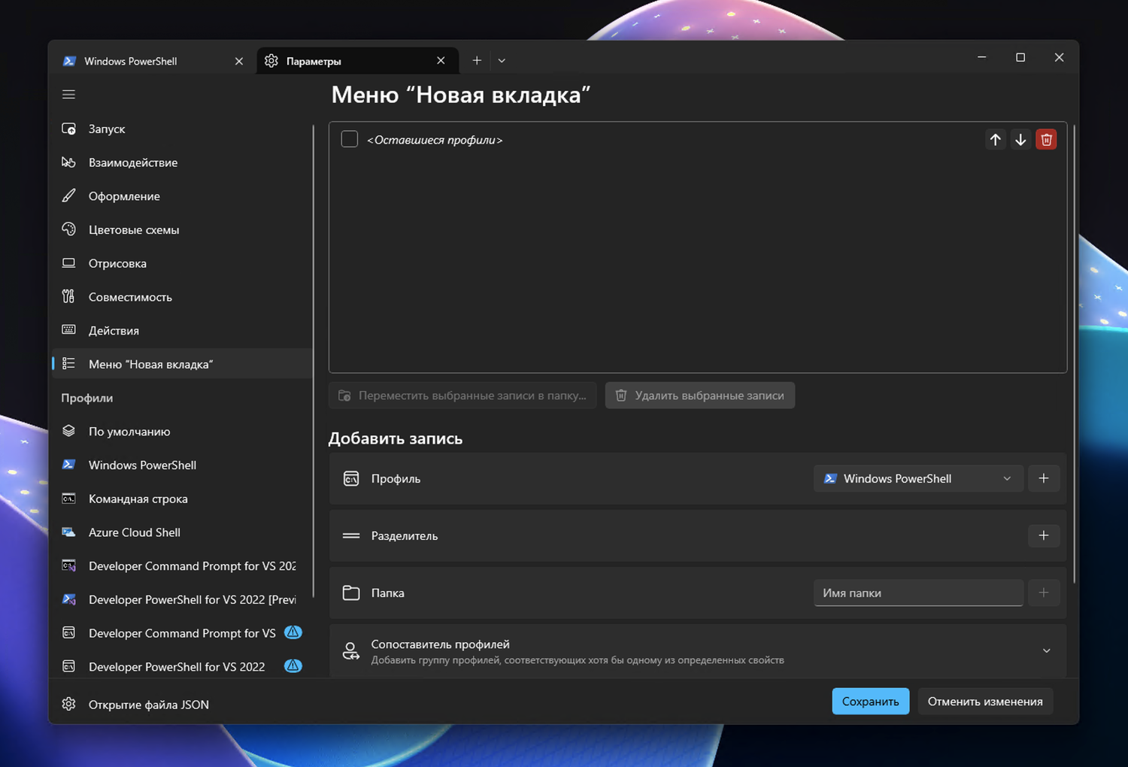
Task: Click Удалить выбранные записи button
Action: 700,396
